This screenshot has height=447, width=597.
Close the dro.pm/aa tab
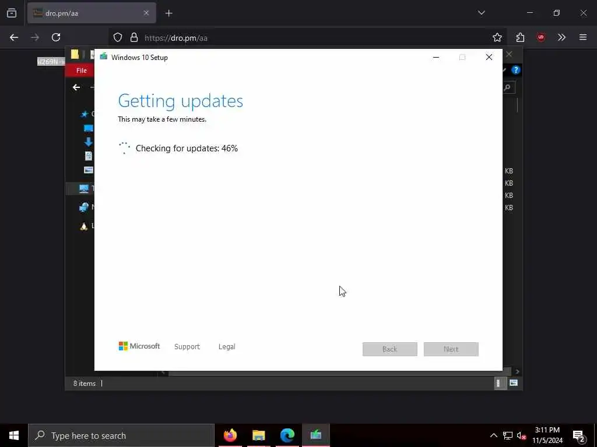pos(146,13)
